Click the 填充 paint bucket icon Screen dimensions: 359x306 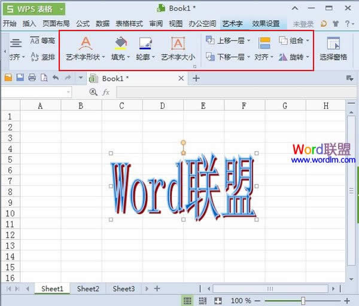[x=121, y=43]
